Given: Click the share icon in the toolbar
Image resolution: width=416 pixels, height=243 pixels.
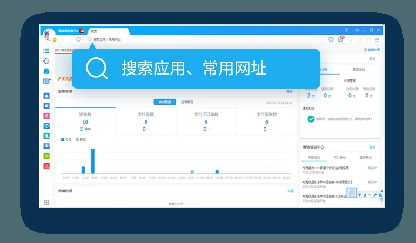Looking at the screenshot, I should pyautogui.click(x=360, y=39).
